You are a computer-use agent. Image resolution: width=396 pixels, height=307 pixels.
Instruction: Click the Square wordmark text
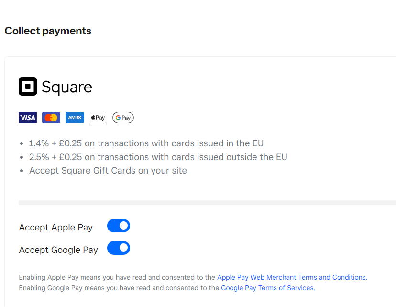click(x=66, y=87)
